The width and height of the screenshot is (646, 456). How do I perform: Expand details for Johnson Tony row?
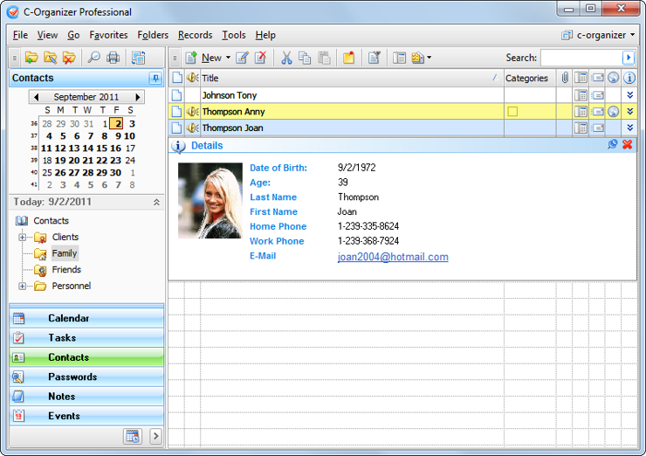coord(629,95)
